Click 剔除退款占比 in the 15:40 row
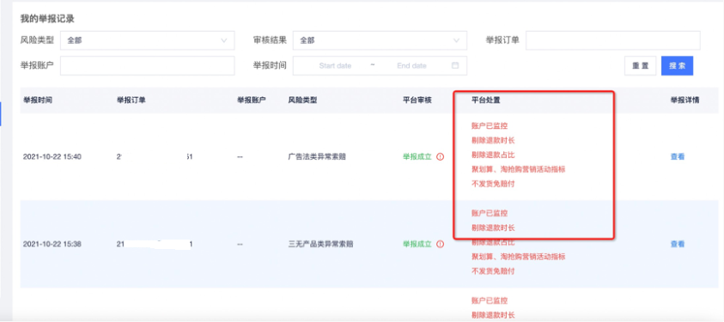724x322 pixels. [493, 155]
